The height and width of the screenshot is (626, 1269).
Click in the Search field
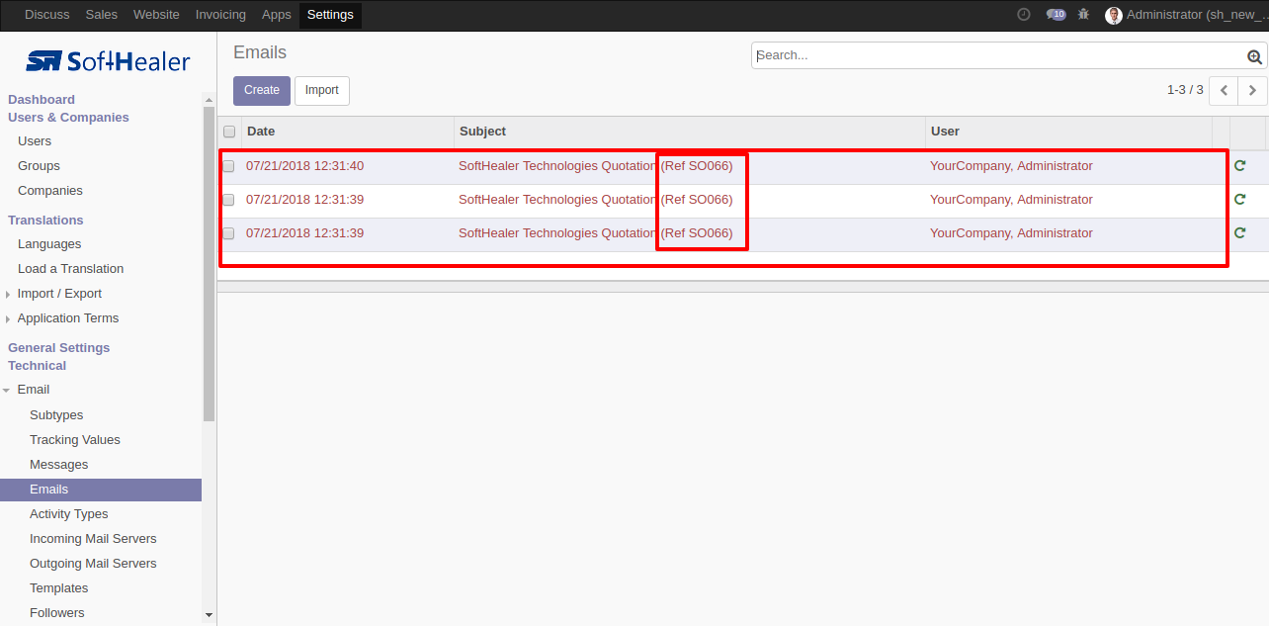pyautogui.click(x=998, y=55)
